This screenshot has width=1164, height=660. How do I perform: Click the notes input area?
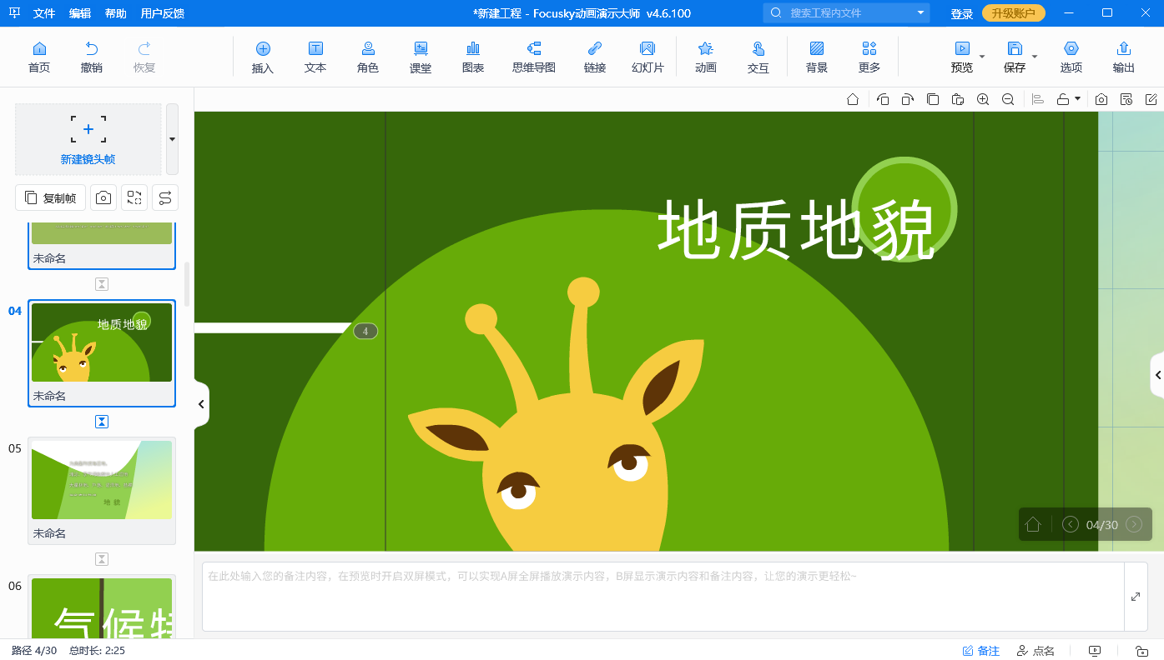point(663,597)
